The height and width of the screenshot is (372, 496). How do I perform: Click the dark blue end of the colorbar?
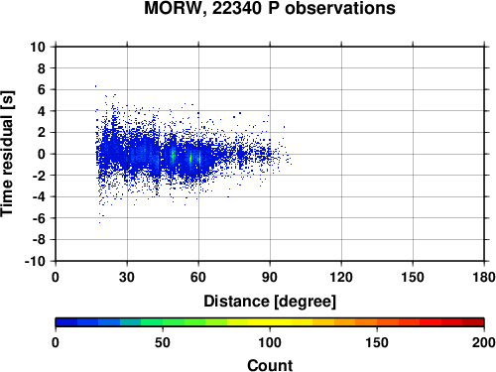66,322
